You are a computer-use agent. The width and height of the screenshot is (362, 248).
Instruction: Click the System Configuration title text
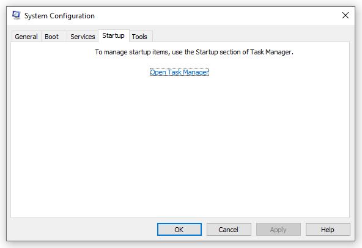click(59, 16)
